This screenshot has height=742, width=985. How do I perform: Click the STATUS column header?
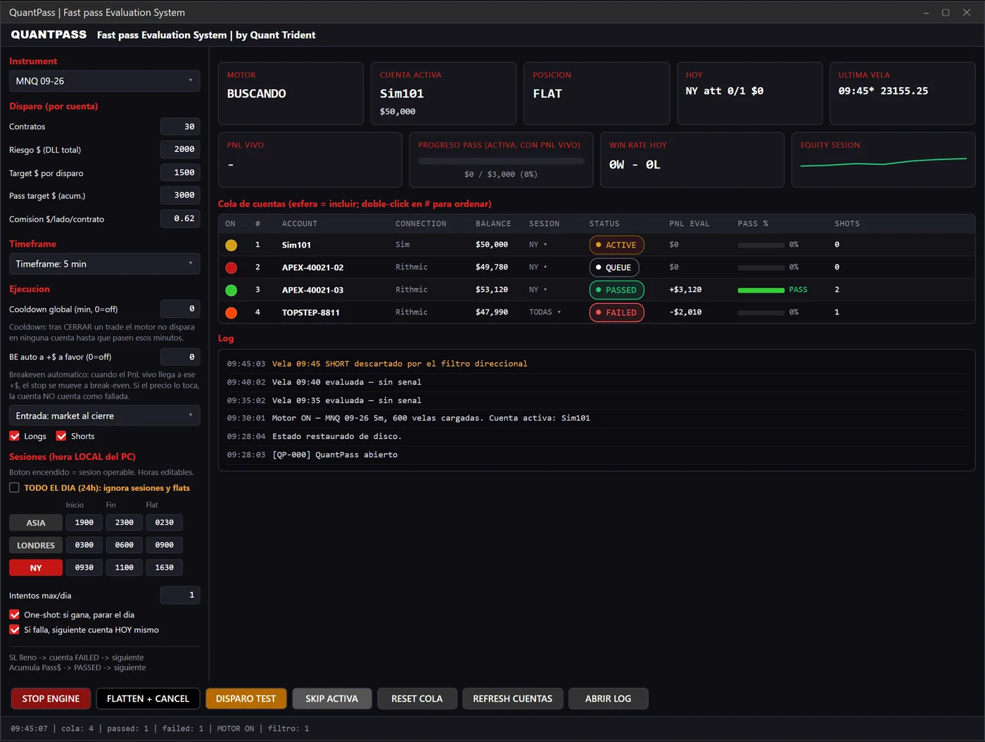tap(604, 224)
